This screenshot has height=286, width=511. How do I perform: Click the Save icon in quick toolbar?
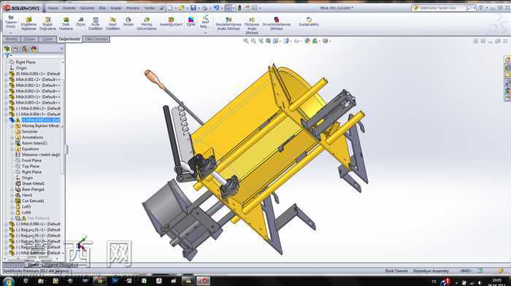point(193,8)
